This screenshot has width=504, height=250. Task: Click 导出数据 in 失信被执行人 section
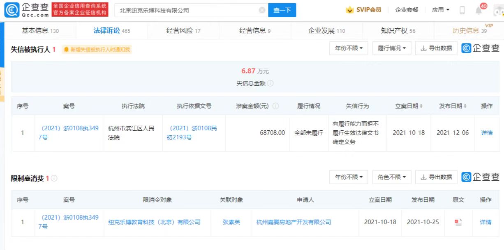(436, 48)
